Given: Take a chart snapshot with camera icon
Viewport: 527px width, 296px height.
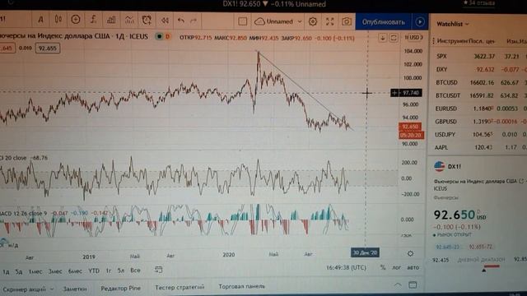Looking at the screenshot, I should [x=347, y=22].
